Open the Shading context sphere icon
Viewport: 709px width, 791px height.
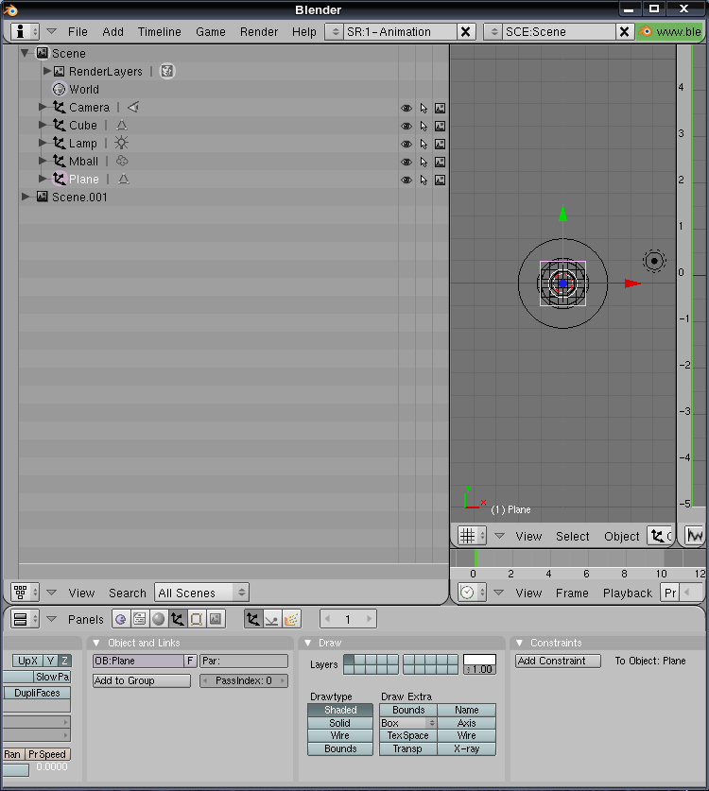click(159, 619)
